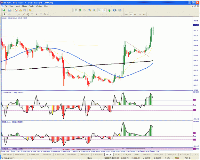Switch to the AUDUSD,H1 chart tab
The height and width of the screenshot is (160, 200).
click(x=184, y=155)
